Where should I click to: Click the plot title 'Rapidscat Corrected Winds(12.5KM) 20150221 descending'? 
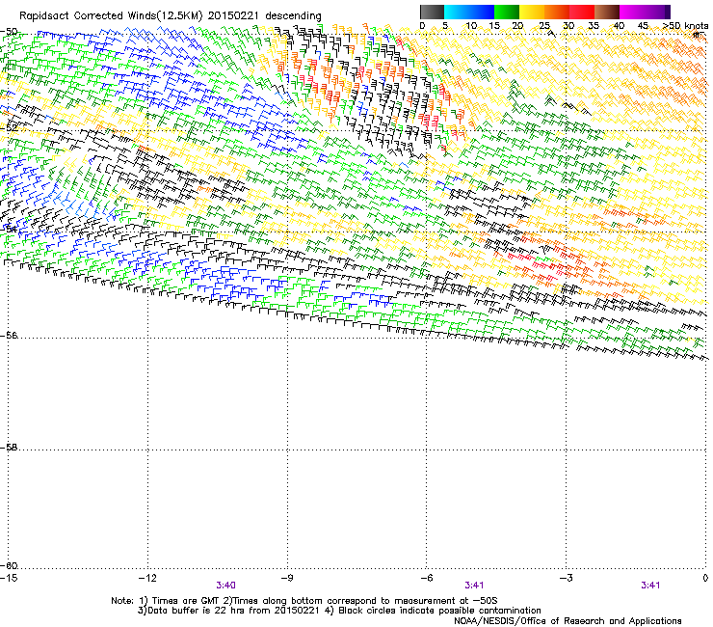[171, 16]
